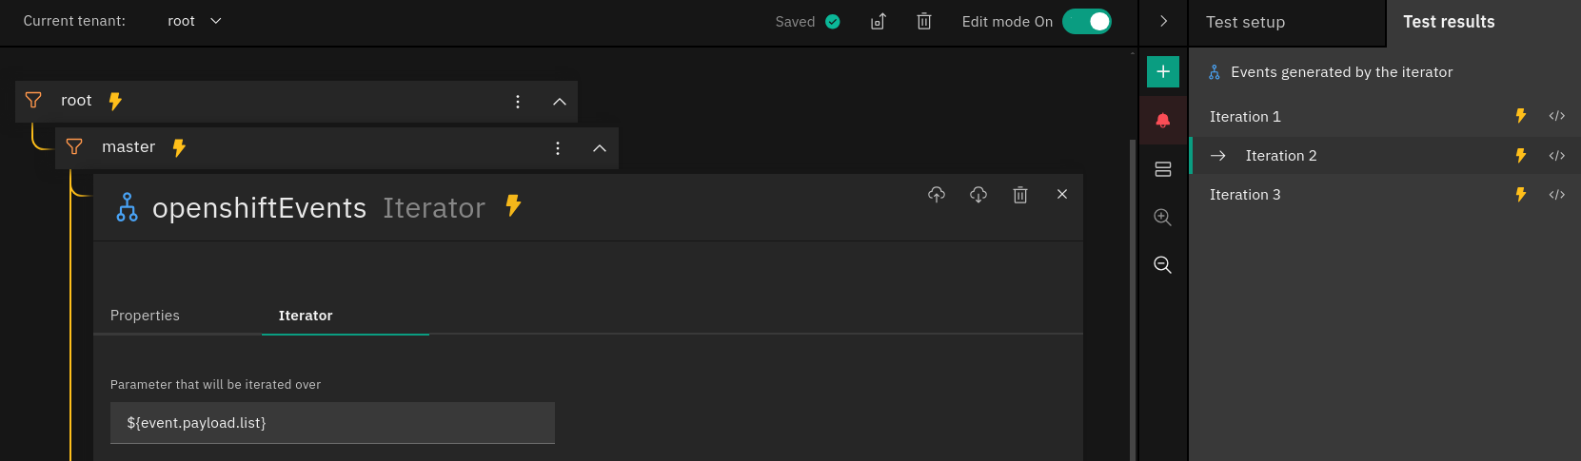Click the zoom out magnifier icon
The image size is (1581, 461).
click(x=1162, y=265)
